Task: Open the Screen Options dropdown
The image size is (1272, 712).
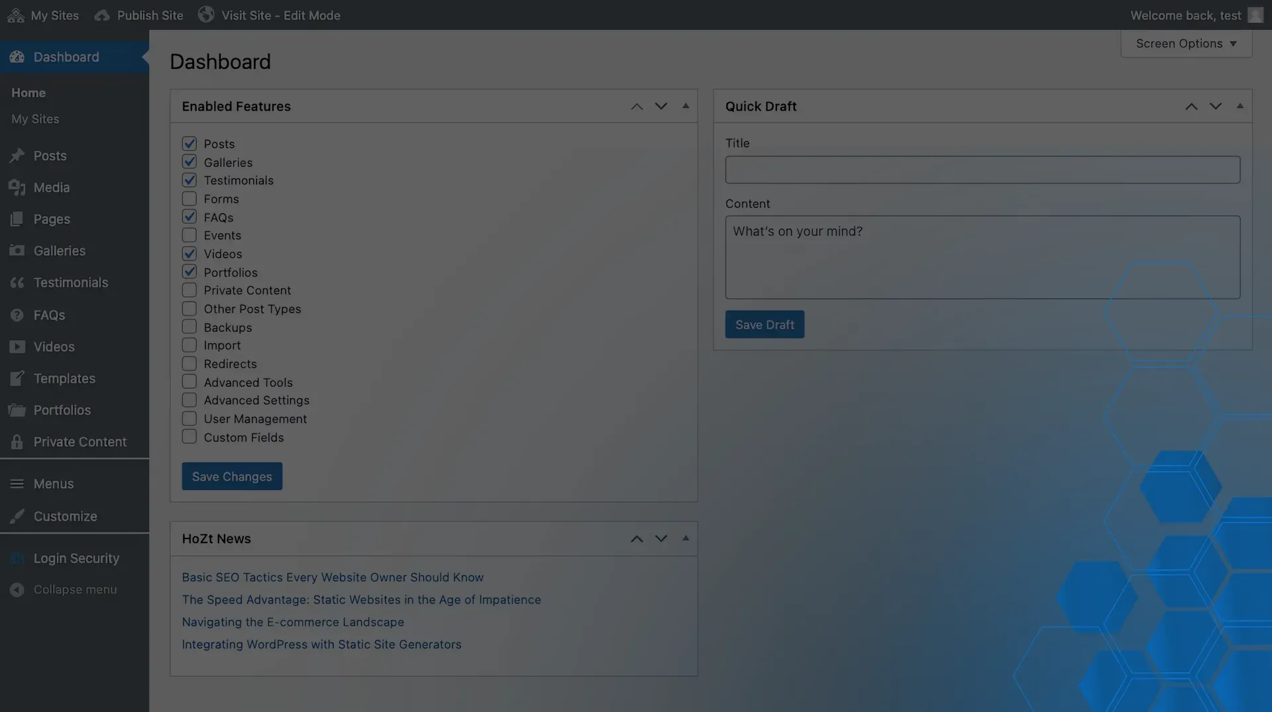Action: point(1185,43)
